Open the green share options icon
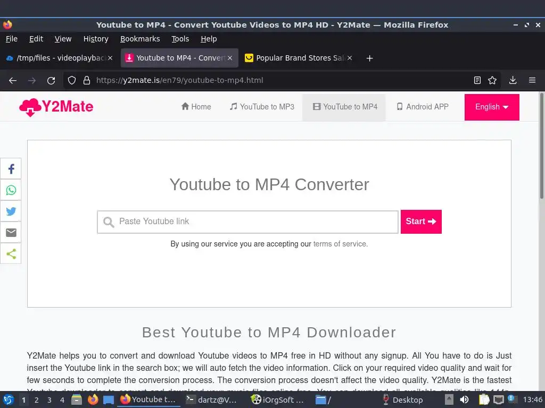 11,253
